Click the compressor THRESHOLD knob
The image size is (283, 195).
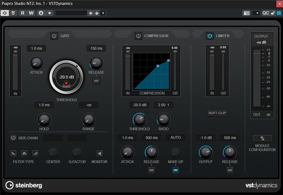[x=139, y=120]
